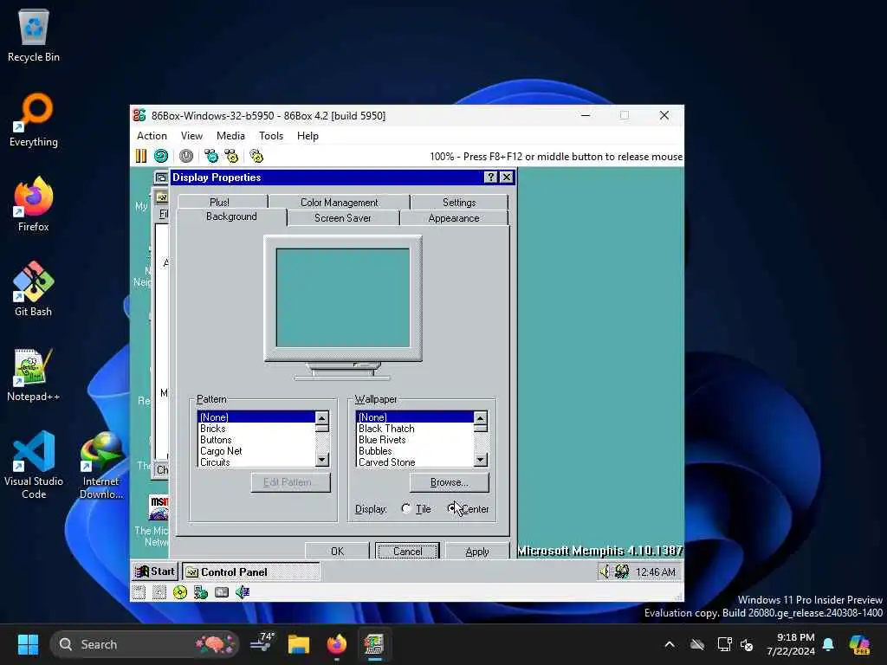The height and width of the screenshot is (665, 887).
Task: Click the 86Box pause emulation icon
Action: tap(141, 156)
